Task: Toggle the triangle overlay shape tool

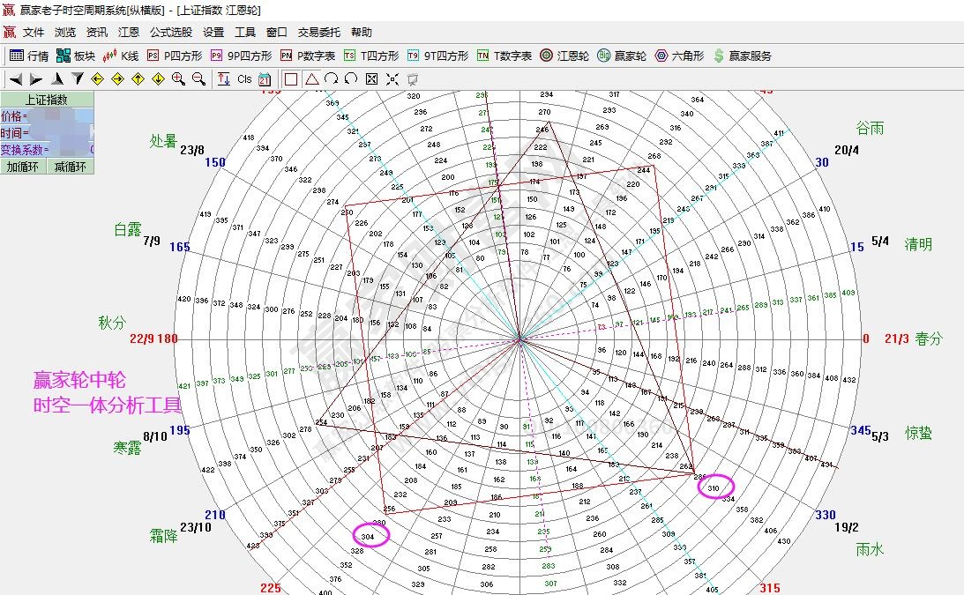Action: tap(311, 78)
